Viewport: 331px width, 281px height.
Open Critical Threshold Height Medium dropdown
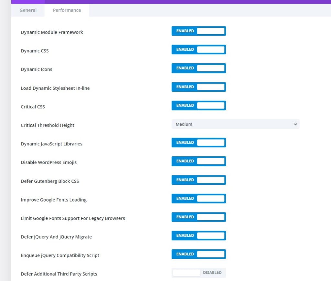(235, 124)
